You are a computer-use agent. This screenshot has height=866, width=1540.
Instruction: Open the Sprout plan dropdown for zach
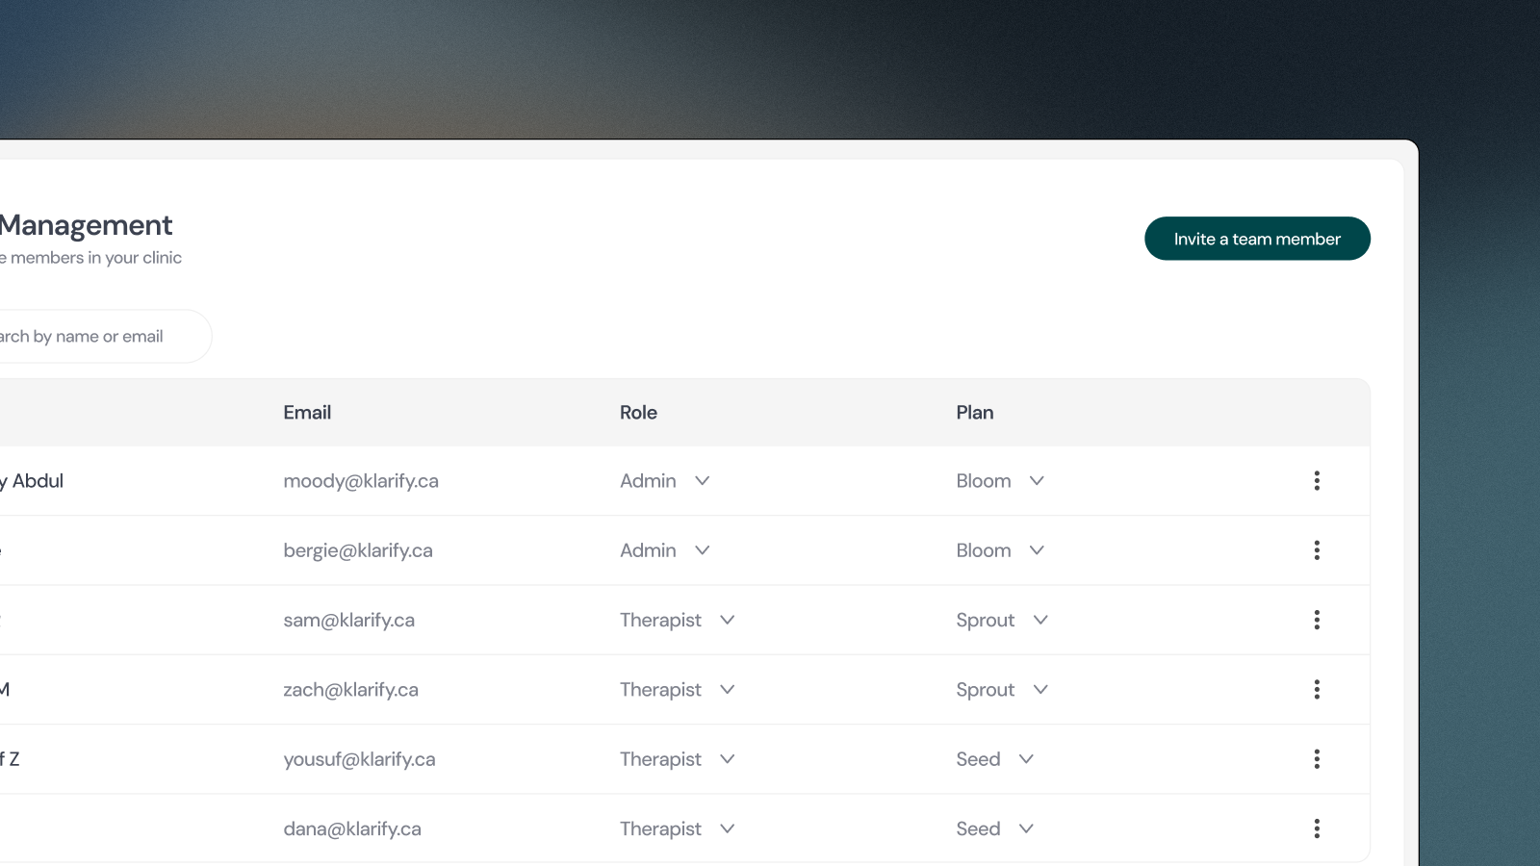point(1002,689)
